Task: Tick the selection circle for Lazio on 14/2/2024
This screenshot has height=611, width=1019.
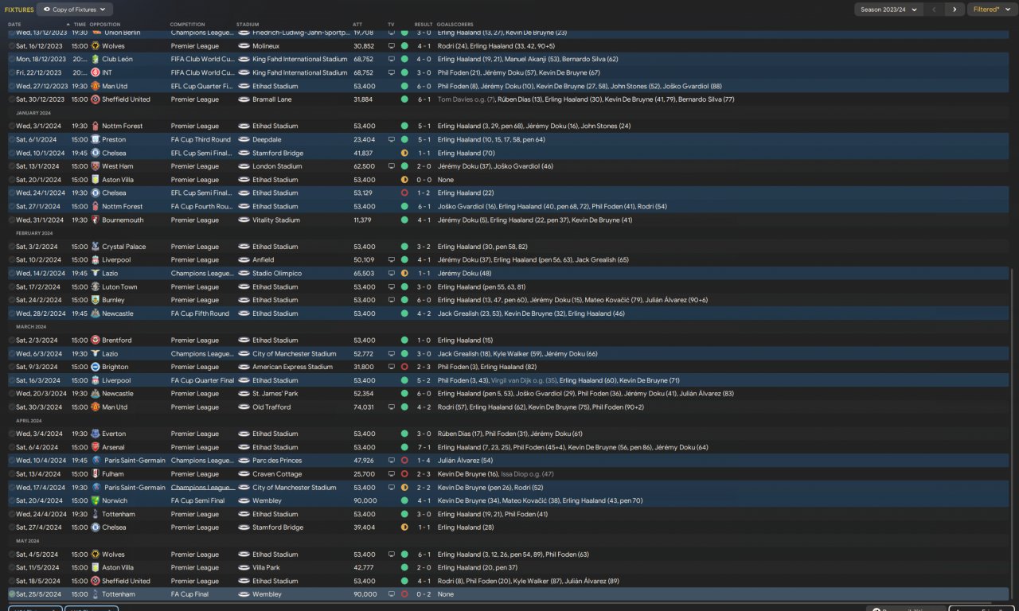Action: pos(12,273)
